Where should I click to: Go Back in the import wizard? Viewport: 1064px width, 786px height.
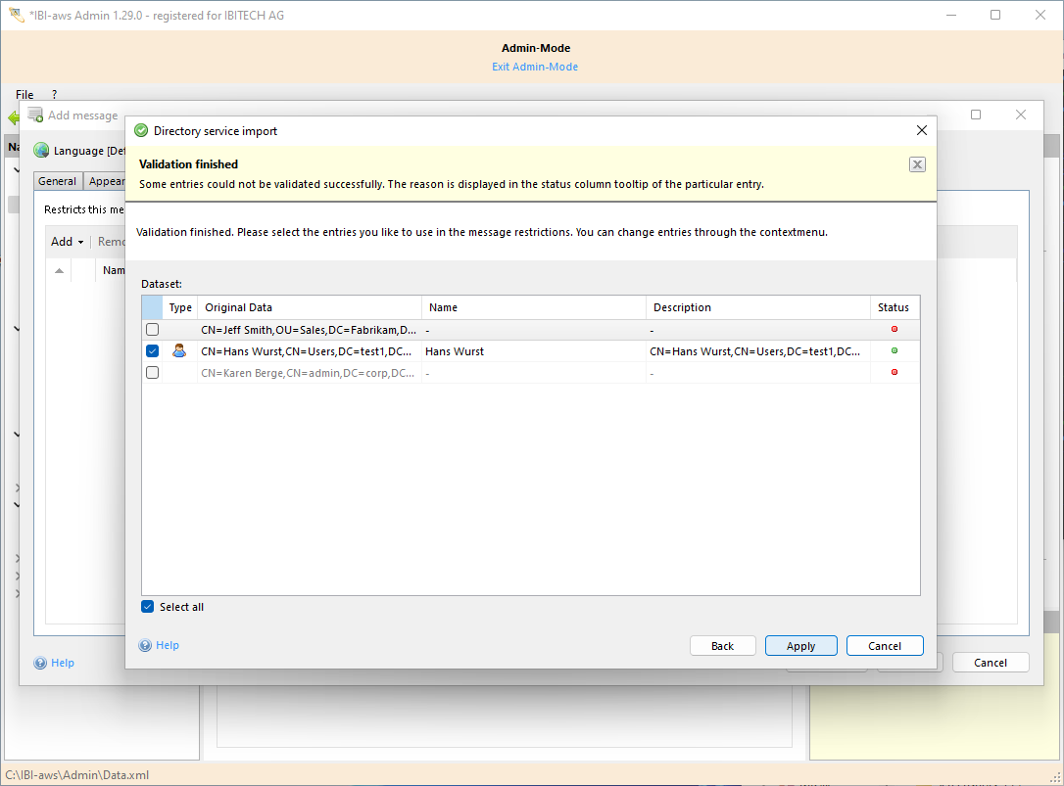click(722, 646)
